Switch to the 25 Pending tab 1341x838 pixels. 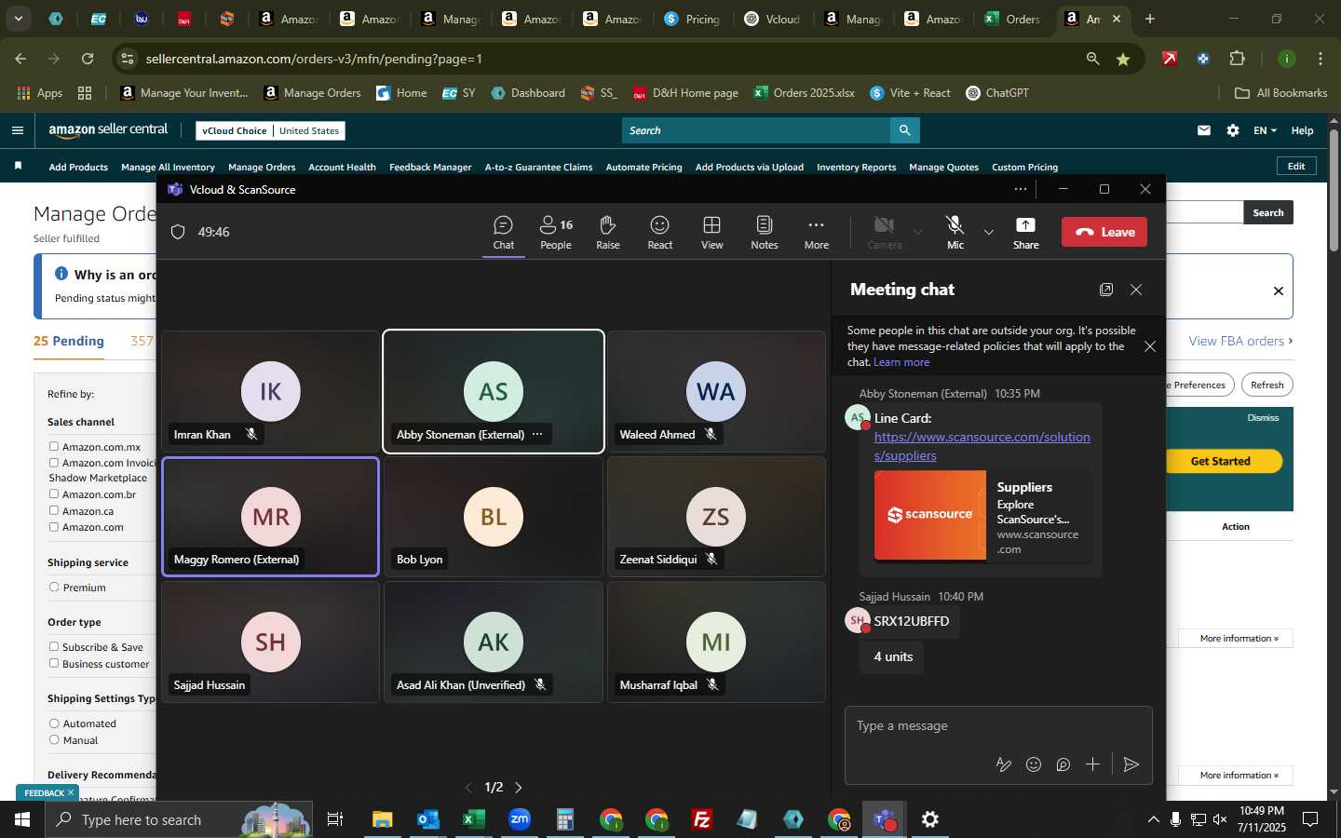coord(69,341)
